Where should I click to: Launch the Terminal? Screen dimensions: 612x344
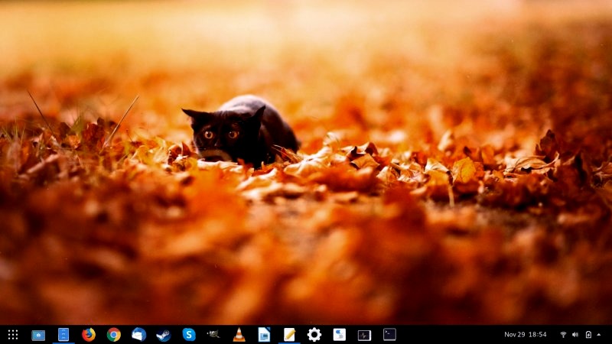pyautogui.click(x=389, y=334)
